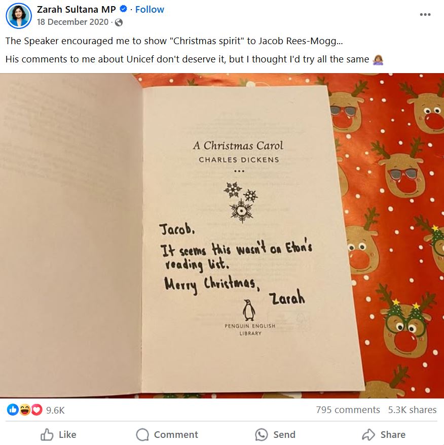Send post via WhatsApp Send button
The width and height of the screenshot is (444, 445).
(x=275, y=434)
